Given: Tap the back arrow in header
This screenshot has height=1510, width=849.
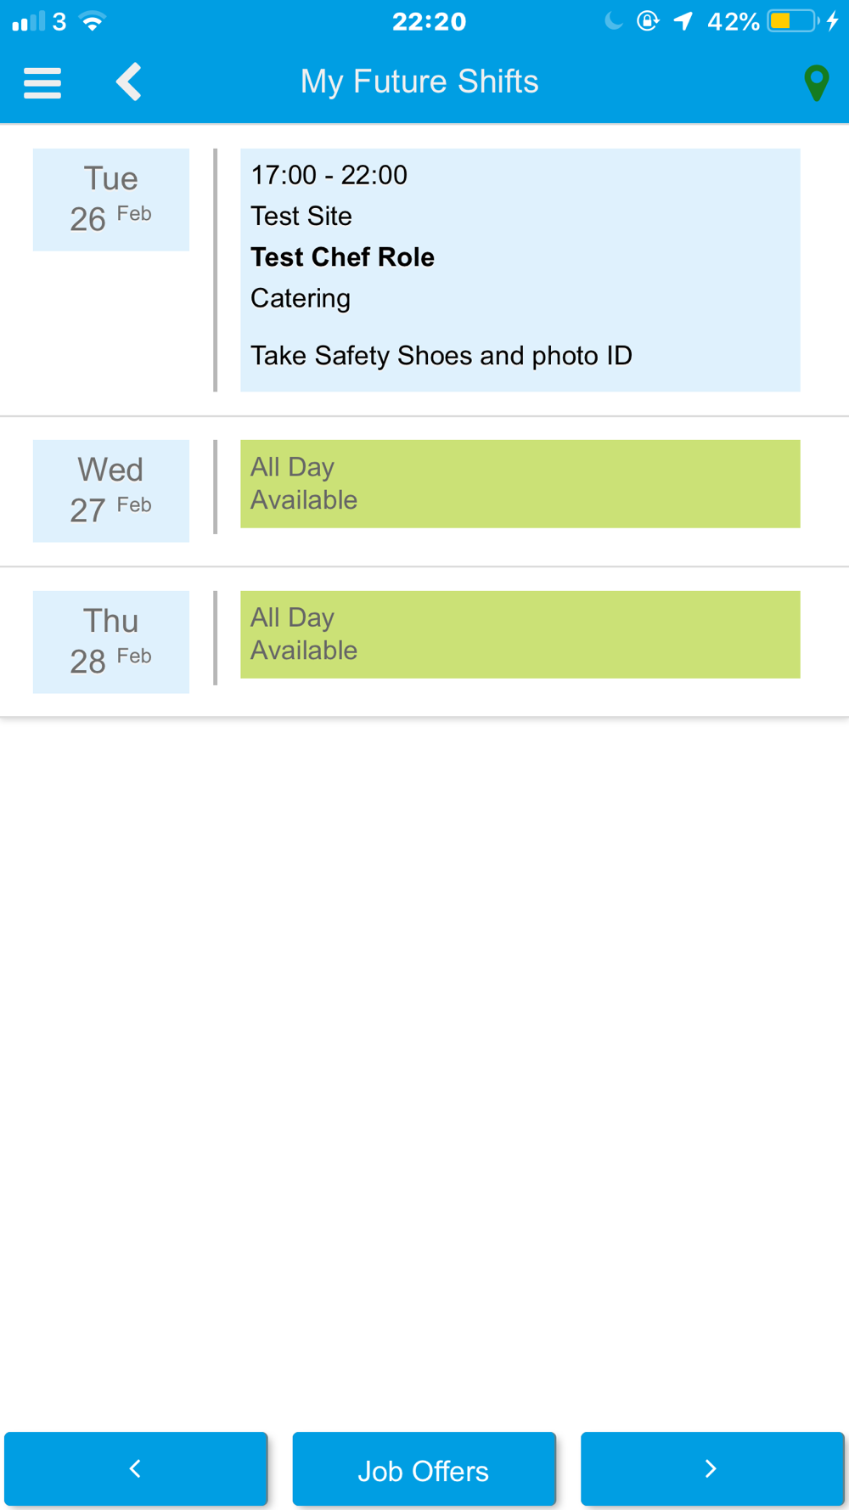Looking at the screenshot, I should (129, 82).
